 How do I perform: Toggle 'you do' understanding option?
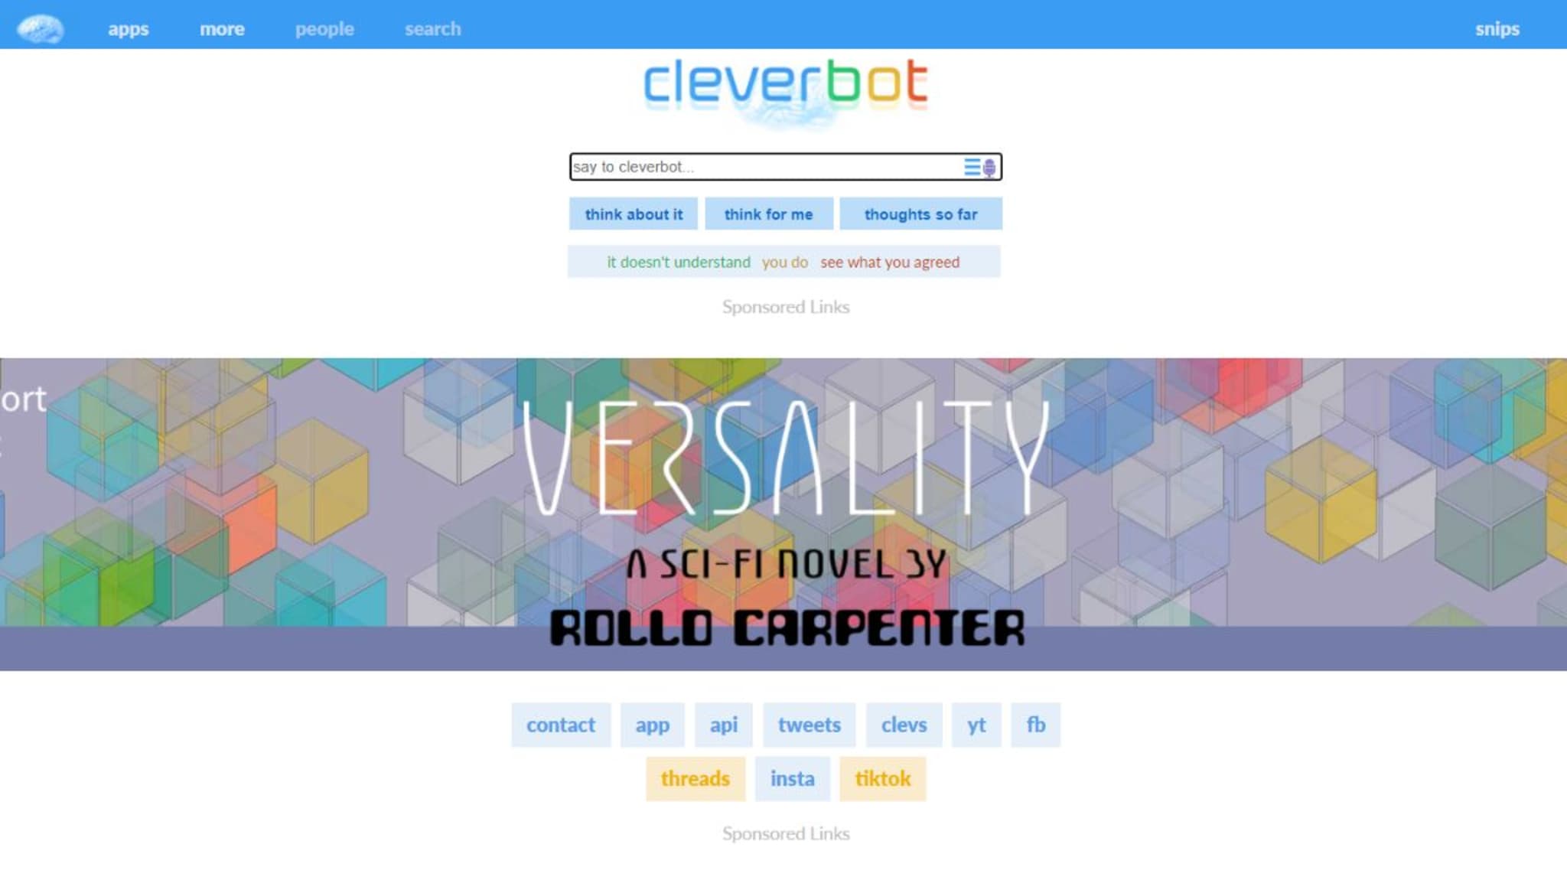(x=784, y=262)
